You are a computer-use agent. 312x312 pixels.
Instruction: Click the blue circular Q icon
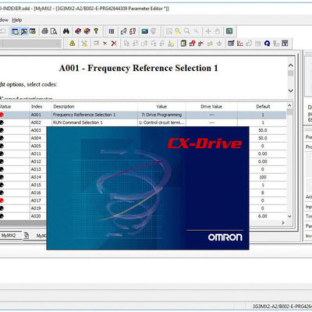point(267,44)
